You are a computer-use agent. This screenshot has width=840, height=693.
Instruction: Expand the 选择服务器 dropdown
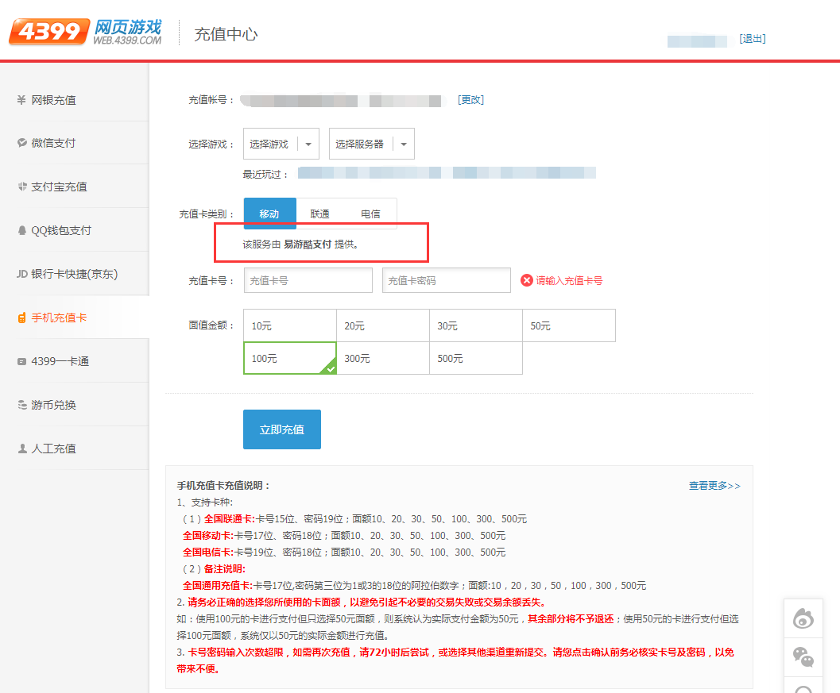click(x=371, y=144)
